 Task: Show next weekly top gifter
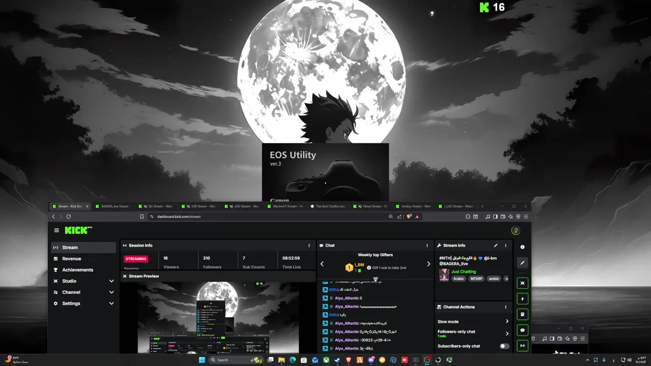[x=428, y=264]
